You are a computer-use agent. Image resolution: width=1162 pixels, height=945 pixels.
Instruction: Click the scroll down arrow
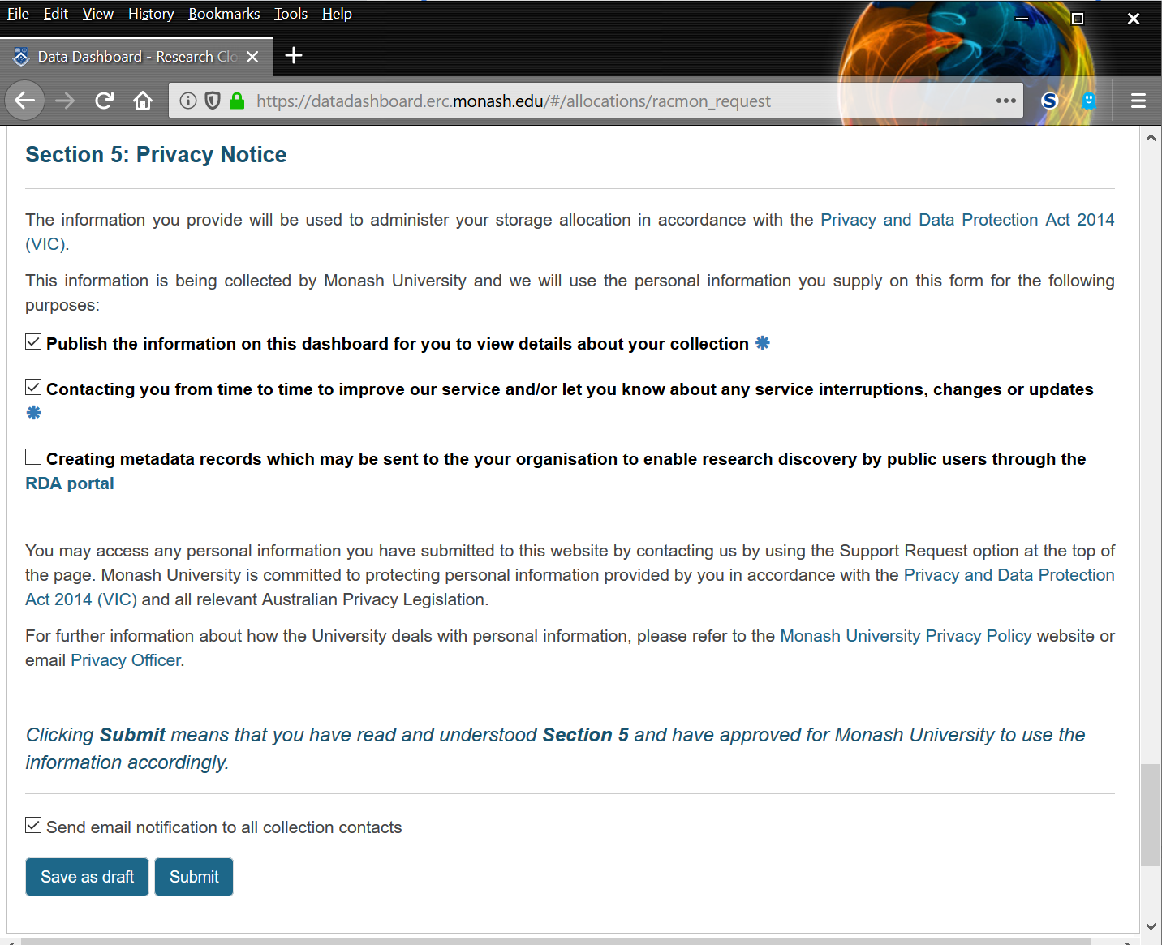click(1151, 926)
